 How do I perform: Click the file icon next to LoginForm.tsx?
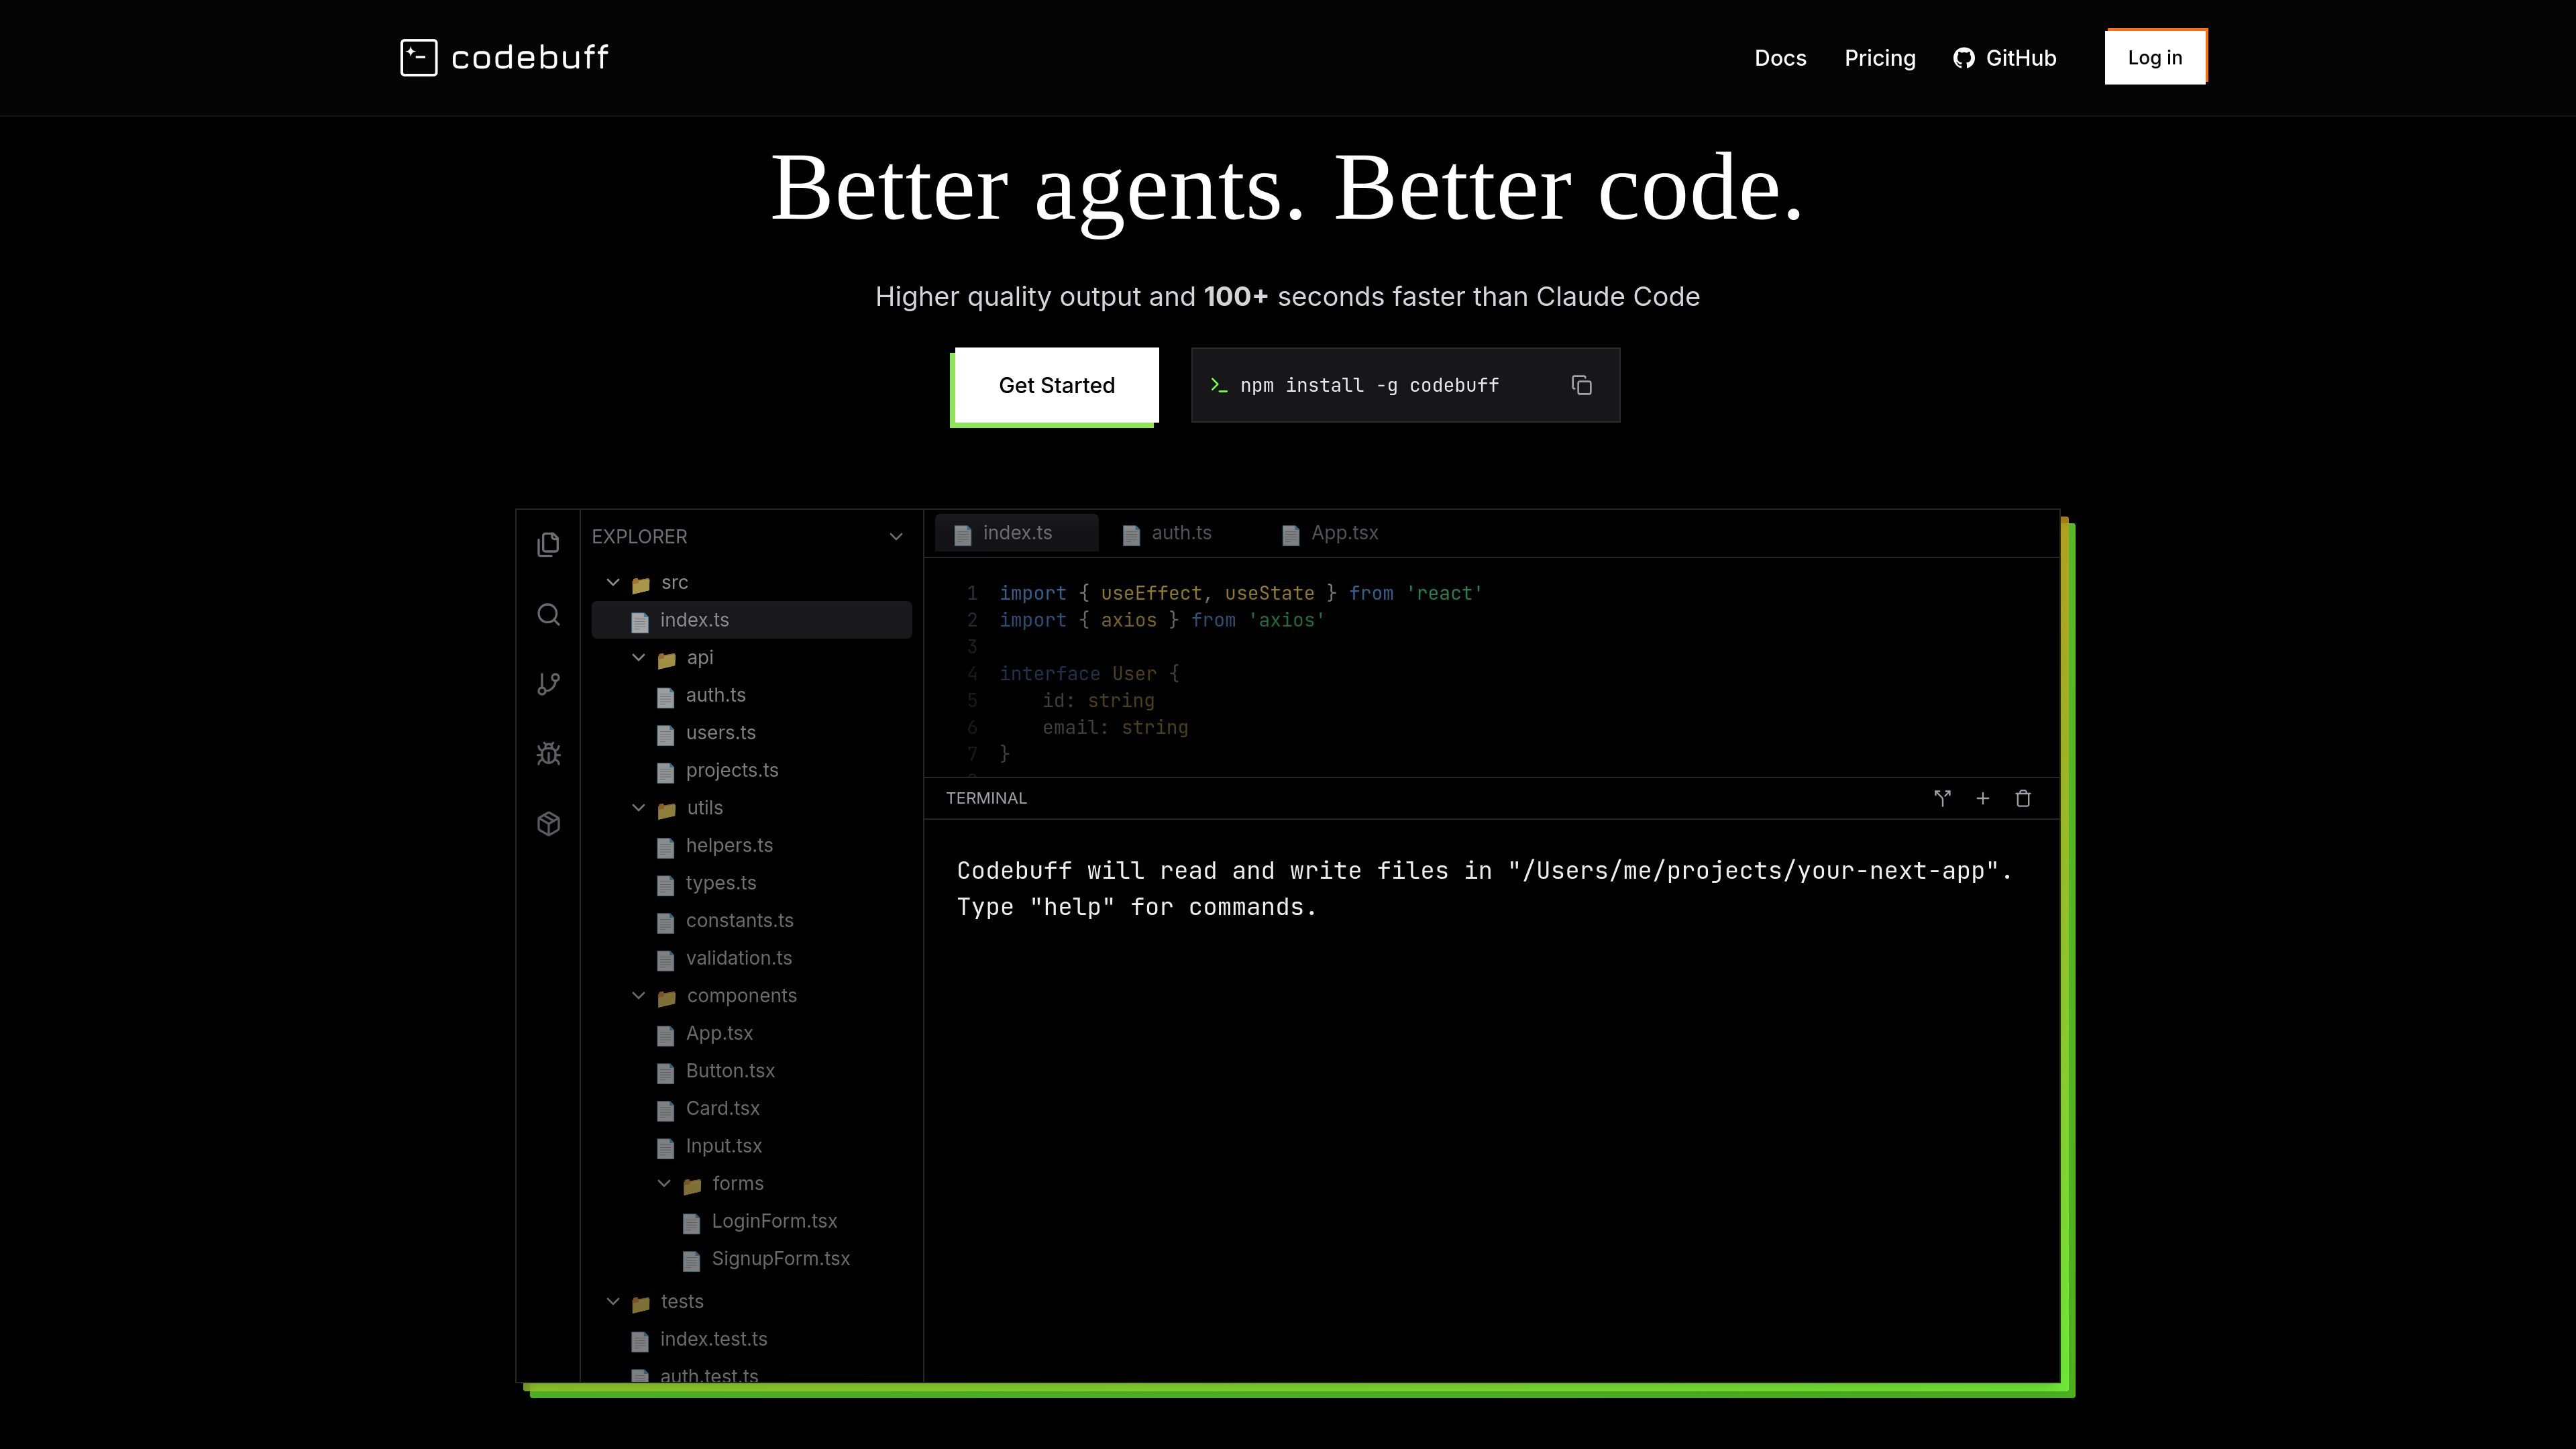point(691,1223)
